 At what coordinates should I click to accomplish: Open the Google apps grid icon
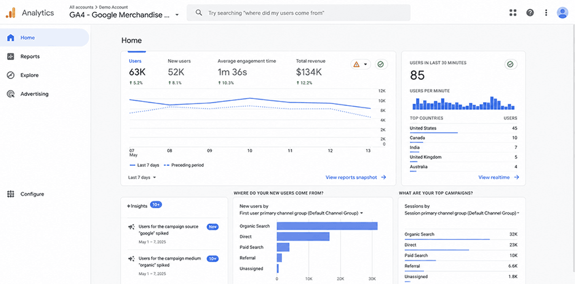(513, 13)
